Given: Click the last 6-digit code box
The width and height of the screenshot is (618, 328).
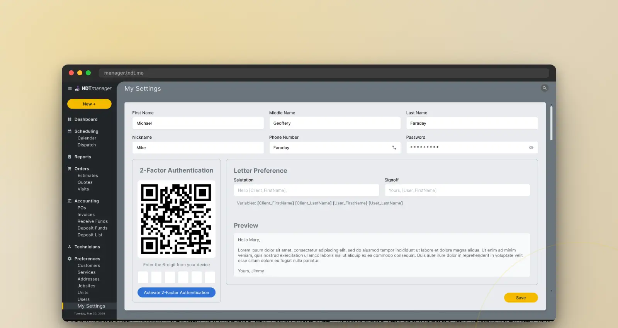Looking at the screenshot, I should [x=210, y=277].
